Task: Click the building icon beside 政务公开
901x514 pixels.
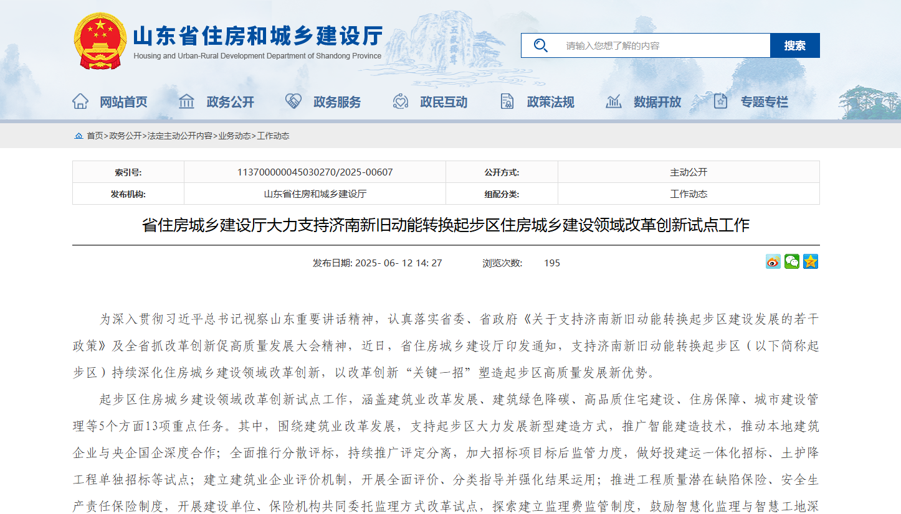Action: (186, 101)
